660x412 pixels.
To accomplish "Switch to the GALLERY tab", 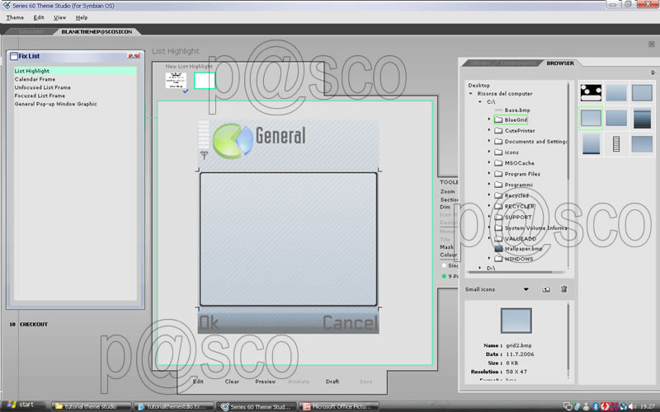I will 31,31.
